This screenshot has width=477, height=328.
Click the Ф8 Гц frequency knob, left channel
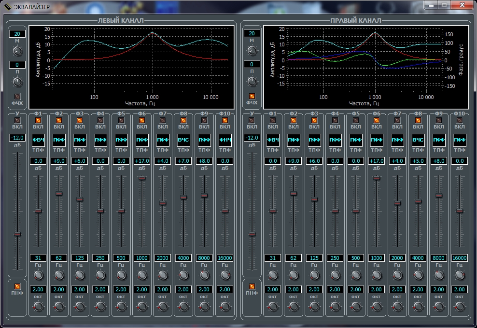click(x=183, y=275)
